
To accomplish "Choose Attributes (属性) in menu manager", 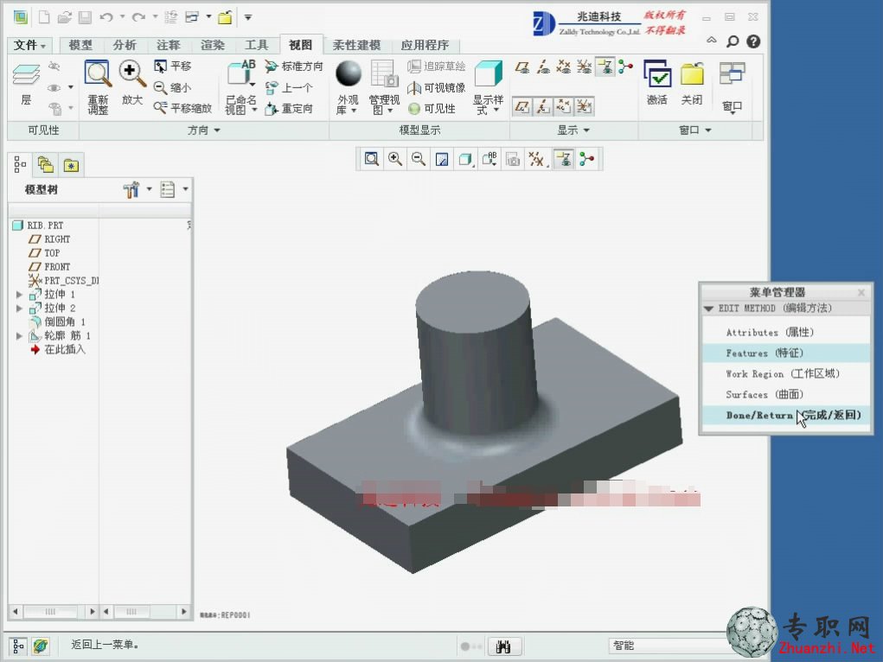I will (785, 332).
